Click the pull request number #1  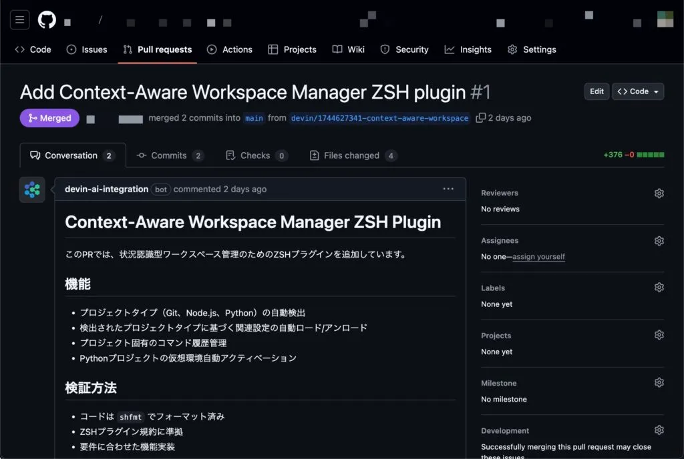tap(481, 92)
